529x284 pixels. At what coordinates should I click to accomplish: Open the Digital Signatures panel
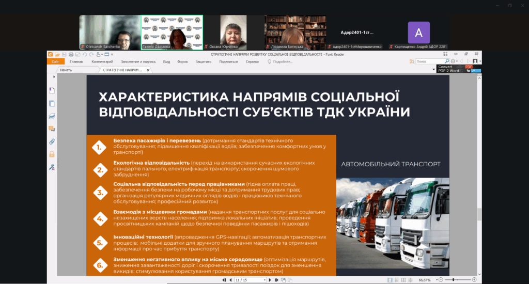(52, 167)
